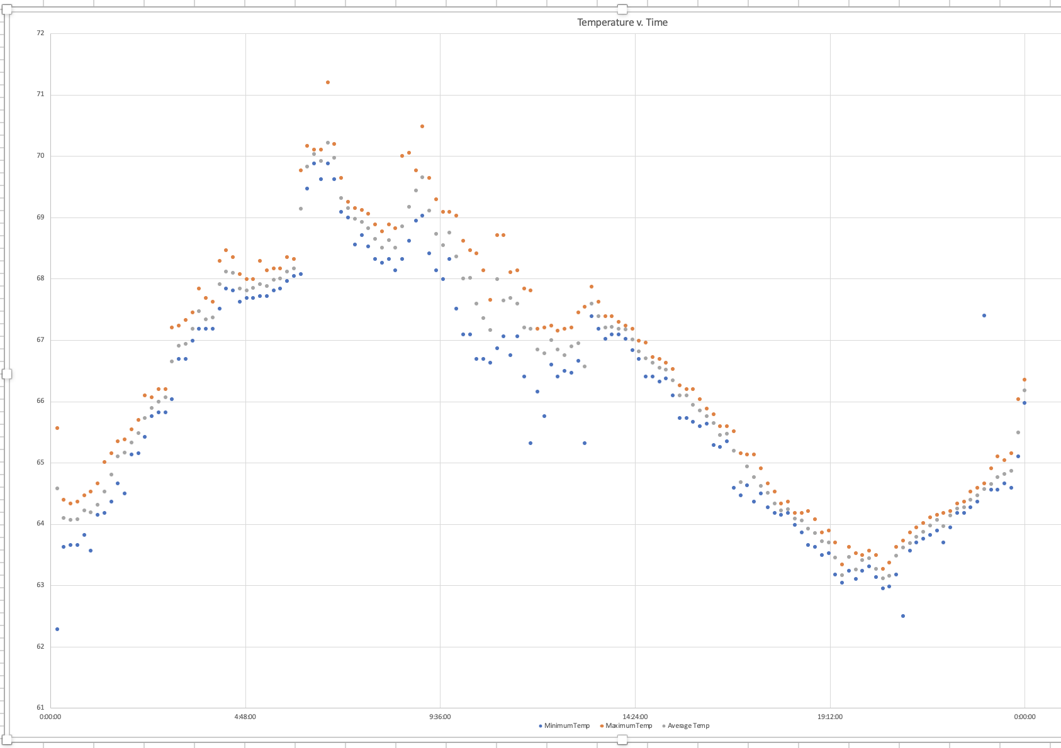Click the highest orange point above 71
1061x748 pixels.
tap(328, 82)
